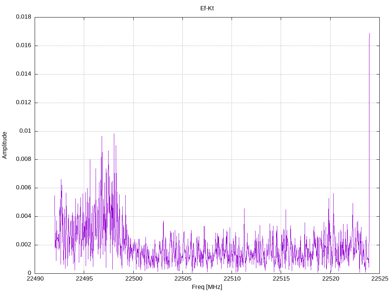Click the y-axis tick value 0.014
Screen dimensions: 390x292
24,74
